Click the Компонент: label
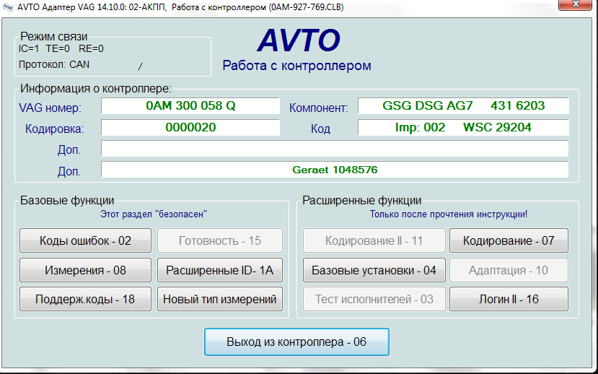Image resolution: width=598 pixels, height=374 pixels. pyautogui.click(x=318, y=108)
